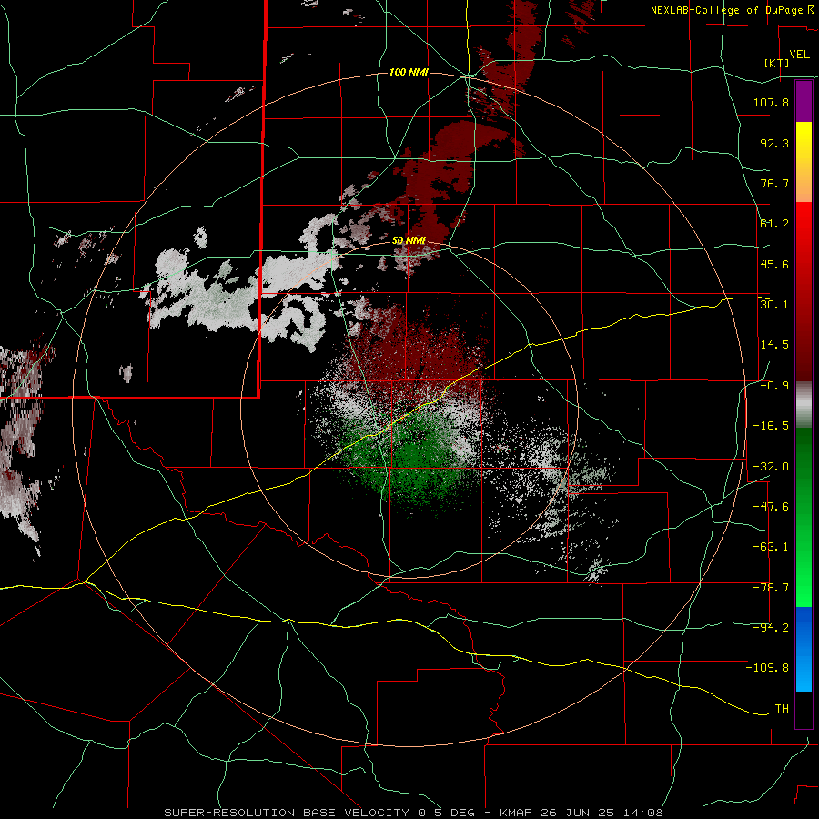Click the 76.7 velocity scale value
Screen dimensions: 819x819
(774, 183)
